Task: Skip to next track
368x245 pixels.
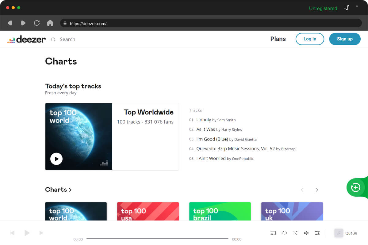Action: click(41, 233)
